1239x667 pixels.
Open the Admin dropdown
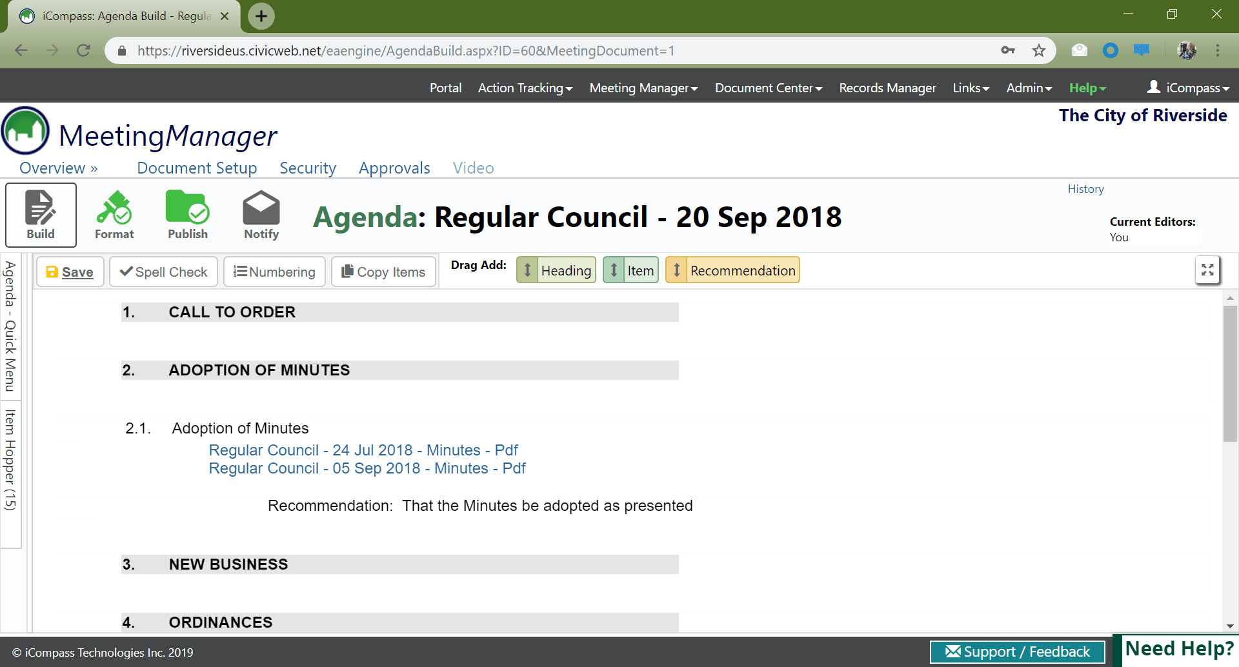[1029, 88]
